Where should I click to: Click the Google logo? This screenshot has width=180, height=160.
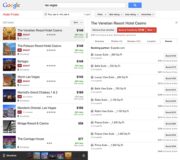[x=12, y=5]
